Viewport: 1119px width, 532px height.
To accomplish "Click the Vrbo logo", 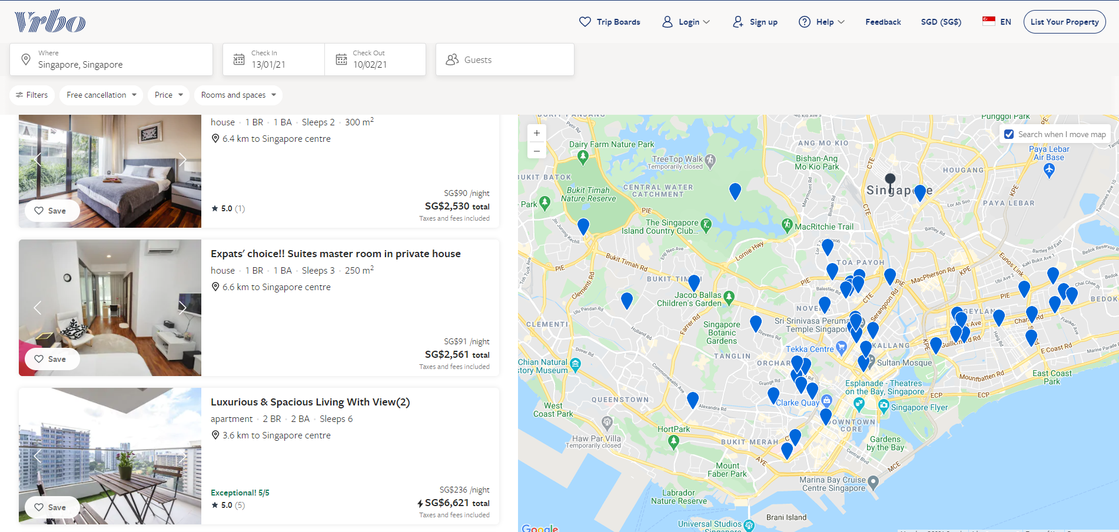I will coord(50,21).
